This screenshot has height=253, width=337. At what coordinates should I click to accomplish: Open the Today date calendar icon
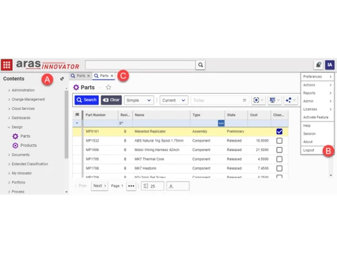point(245,101)
